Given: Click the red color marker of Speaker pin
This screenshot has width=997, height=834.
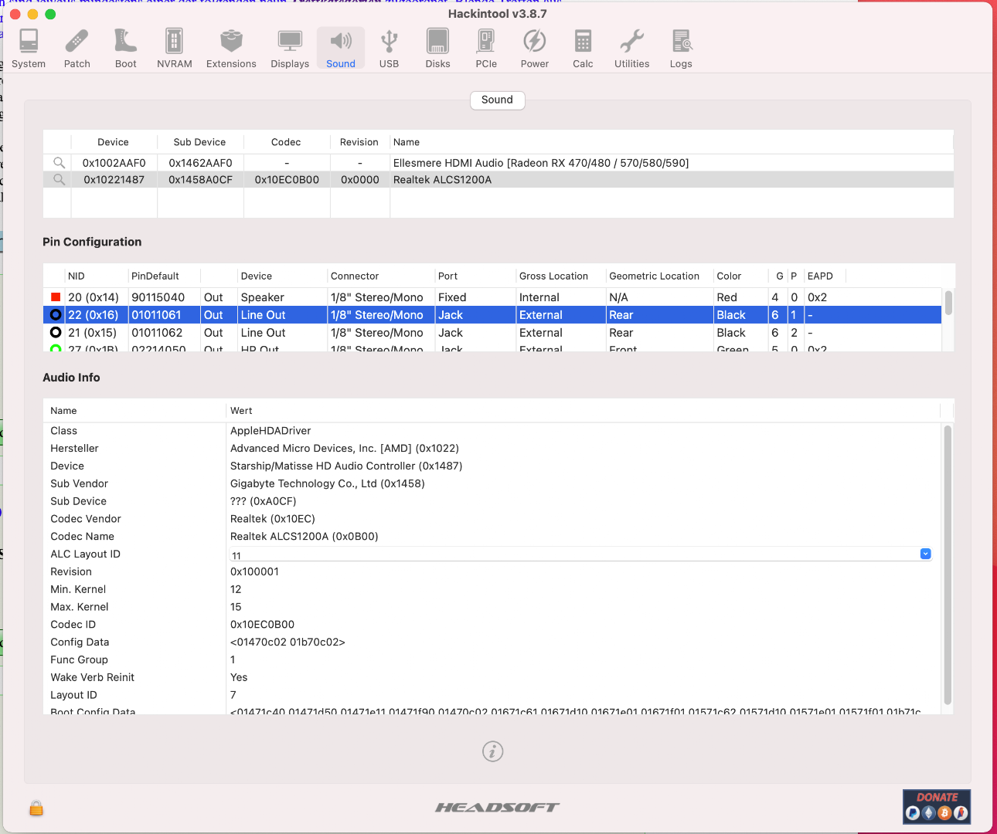Looking at the screenshot, I should pyautogui.click(x=56, y=297).
